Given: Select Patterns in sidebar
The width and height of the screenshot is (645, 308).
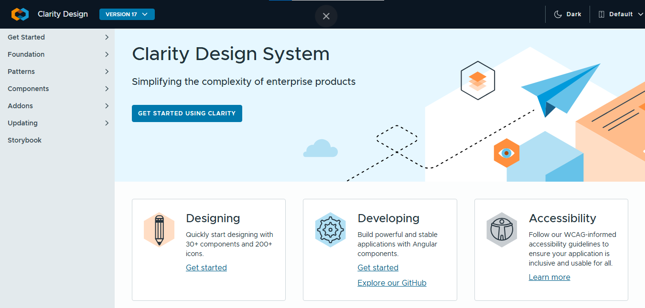Looking at the screenshot, I should [21, 72].
